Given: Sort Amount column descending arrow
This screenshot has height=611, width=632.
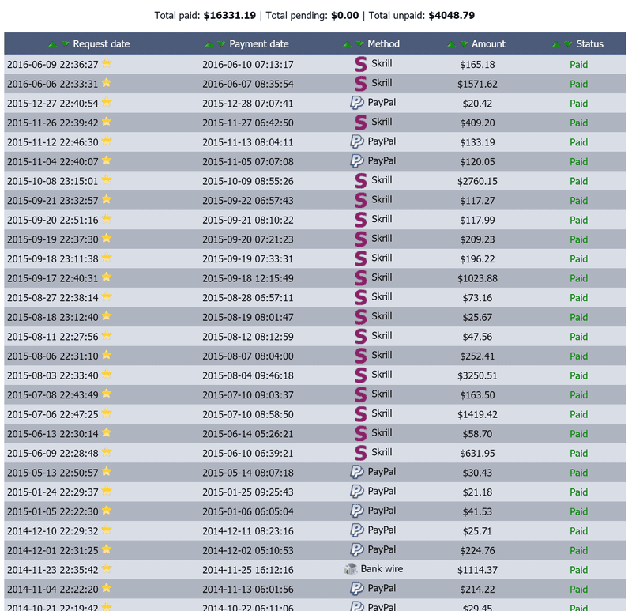Looking at the screenshot, I should click(x=464, y=44).
